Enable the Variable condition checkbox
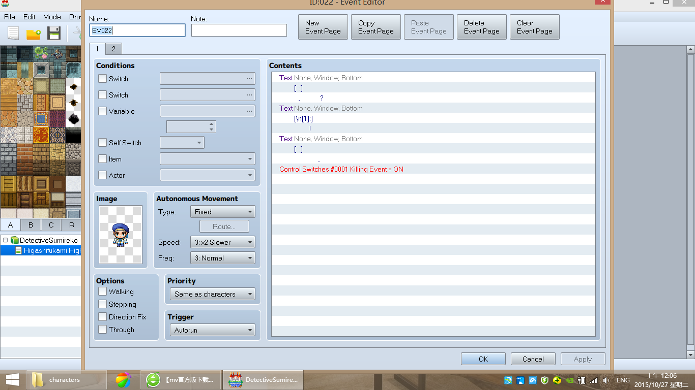Image resolution: width=695 pixels, height=390 pixels. 103,111
